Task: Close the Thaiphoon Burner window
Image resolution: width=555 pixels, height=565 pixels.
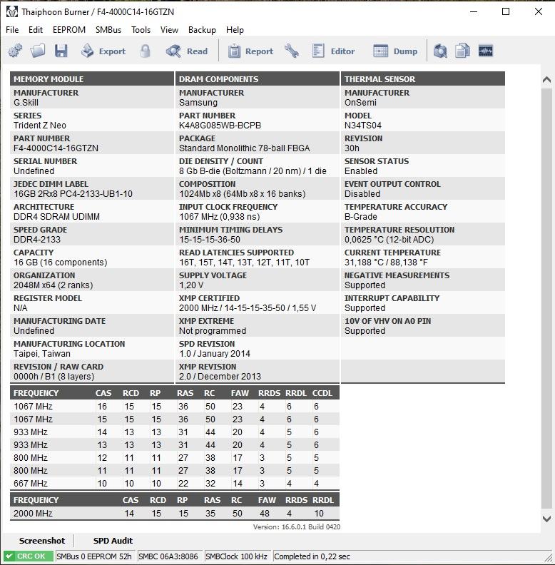Action: [x=539, y=11]
